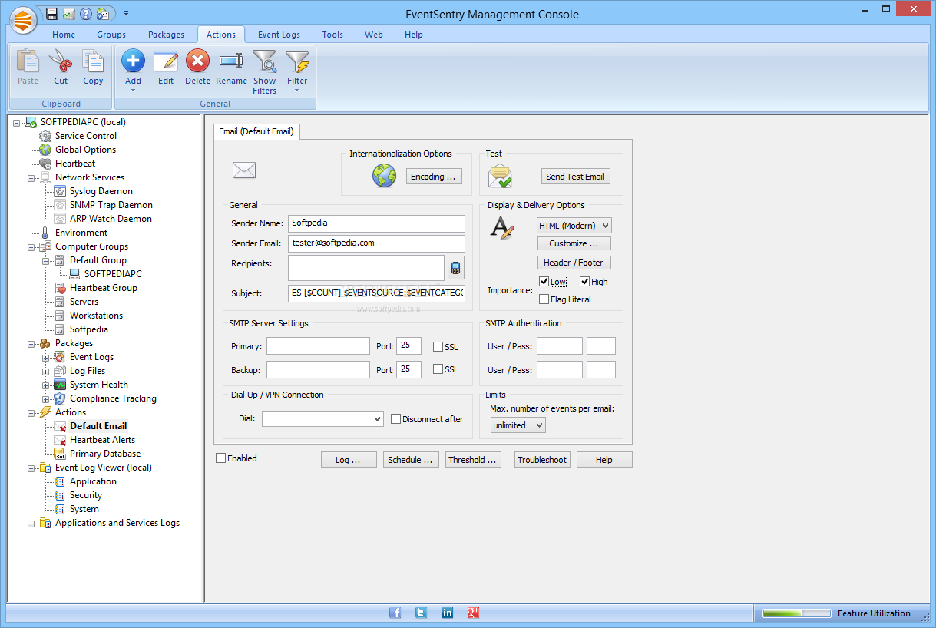Enable the Flag Literal checkbox
Viewport: 936px width, 628px height.
[544, 299]
